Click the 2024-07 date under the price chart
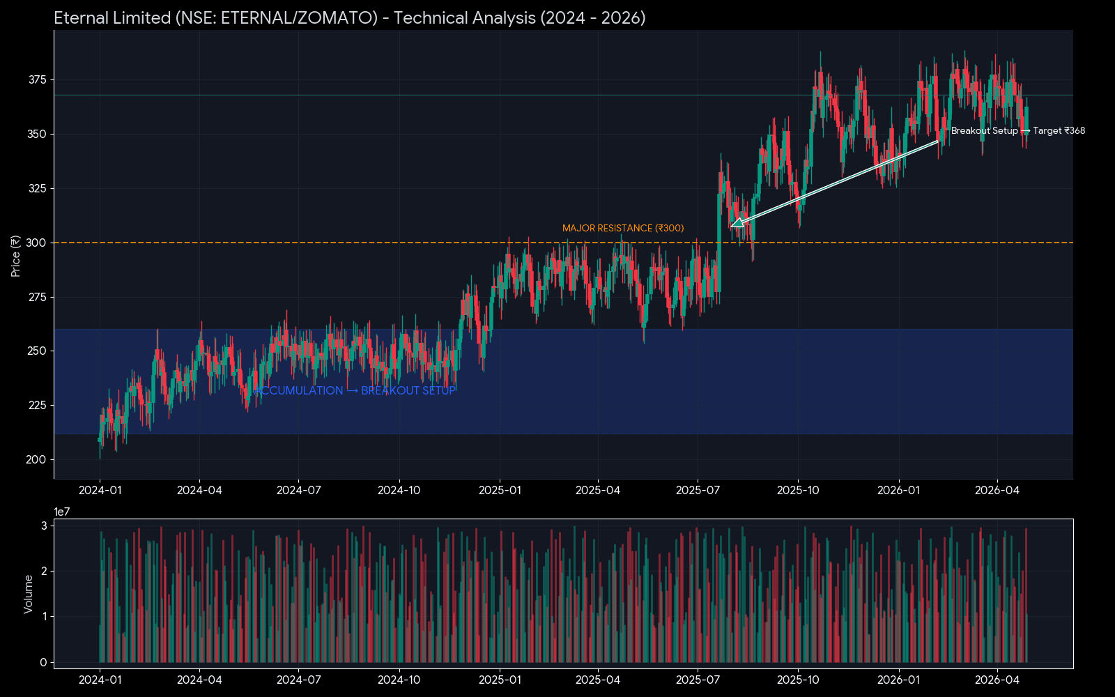This screenshot has width=1115, height=697. pyautogui.click(x=299, y=491)
